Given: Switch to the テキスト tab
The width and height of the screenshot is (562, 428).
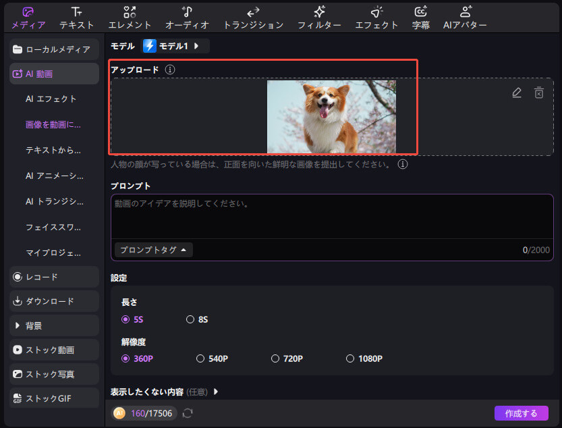Looking at the screenshot, I should coord(76,18).
